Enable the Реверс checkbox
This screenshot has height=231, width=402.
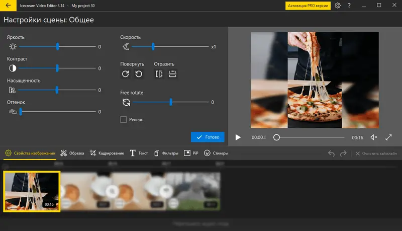[123, 120]
